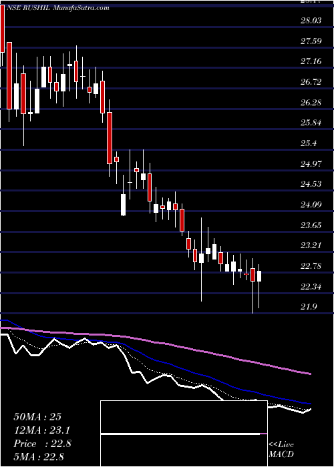Image resolution: width=334 pixels, height=467 pixels.
Task: Click the 24.53 price axis label
Action: [311, 184]
